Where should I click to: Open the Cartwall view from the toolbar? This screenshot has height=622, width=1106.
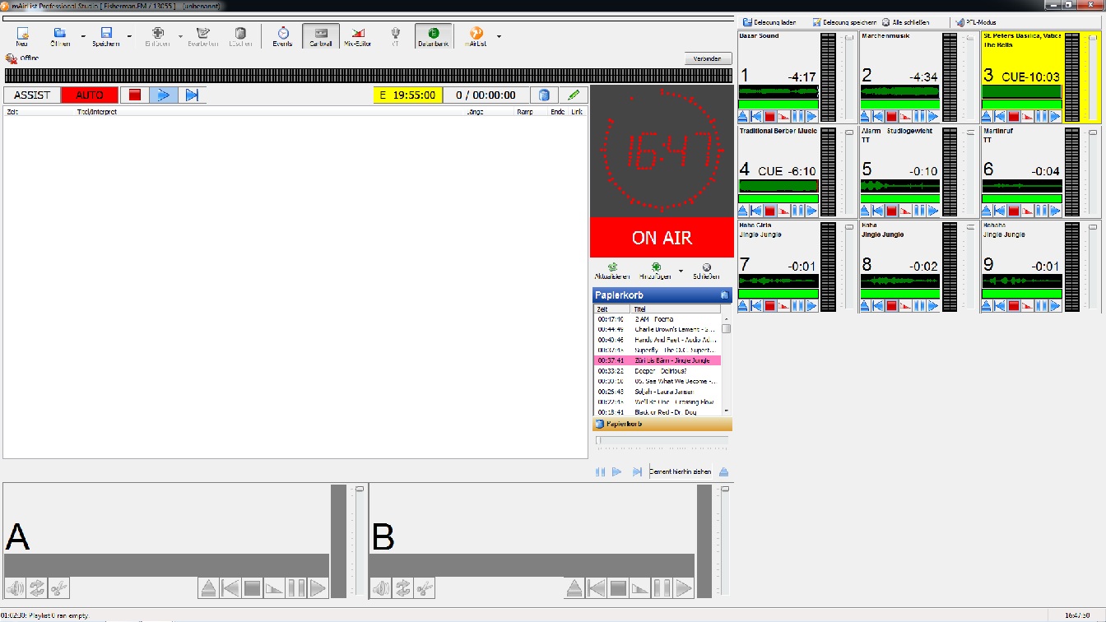pos(320,35)
